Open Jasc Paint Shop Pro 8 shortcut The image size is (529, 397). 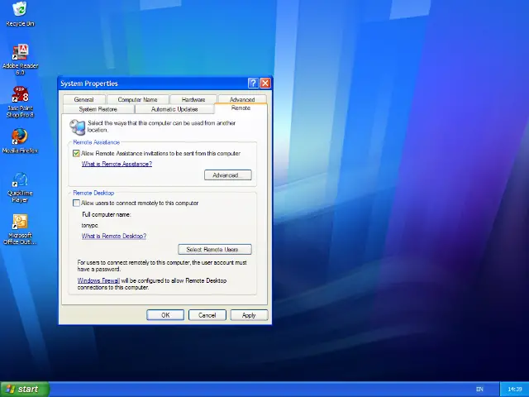click(x=20, y=94)
